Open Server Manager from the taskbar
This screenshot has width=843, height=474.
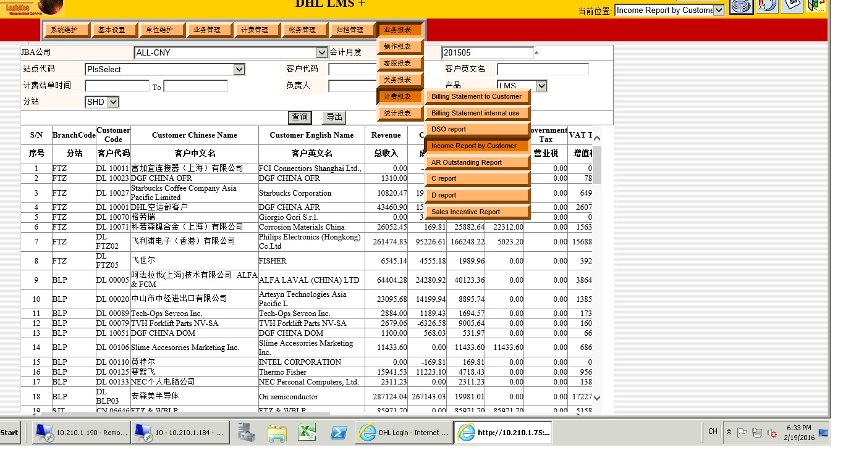point(247,433)
